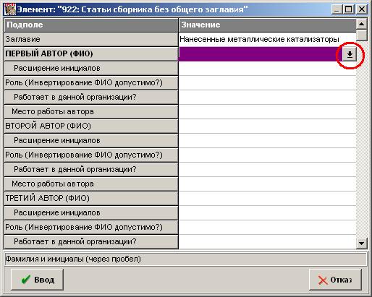The width and height of the screenshot is (372, 297).
Task: Click the Значение column header
Action: (x=267, y=25)
